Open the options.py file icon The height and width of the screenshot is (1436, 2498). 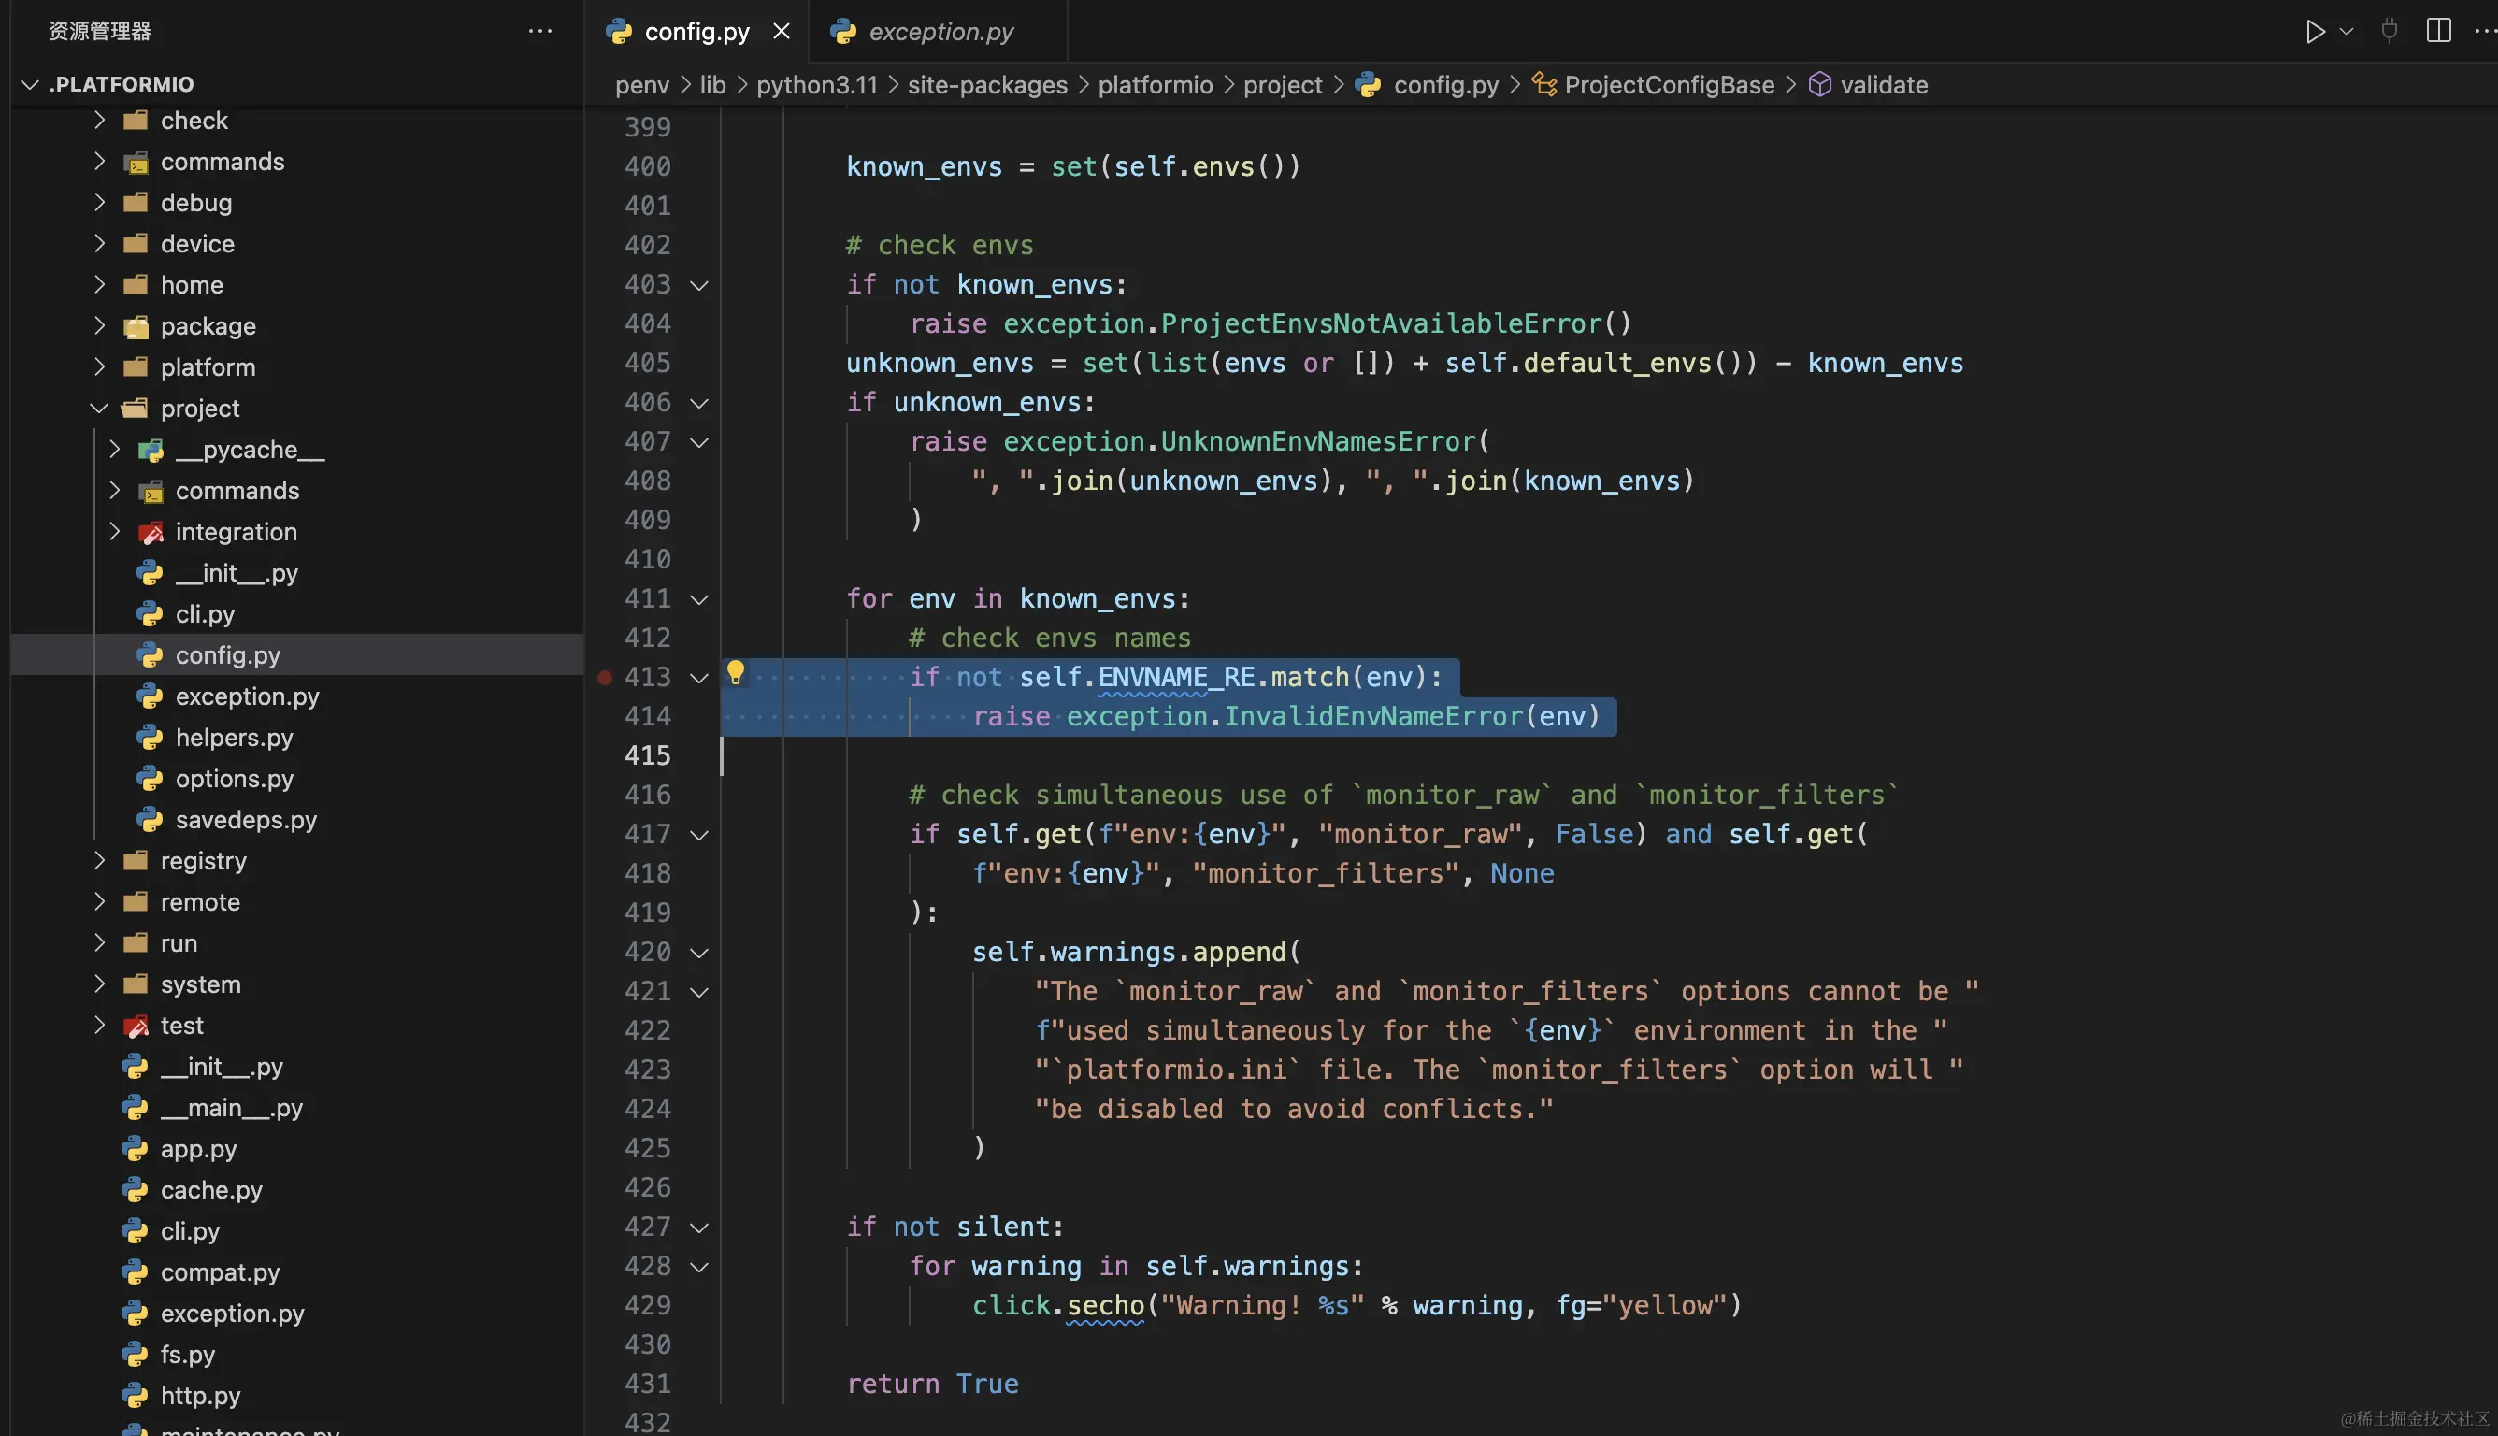[150, 779]
